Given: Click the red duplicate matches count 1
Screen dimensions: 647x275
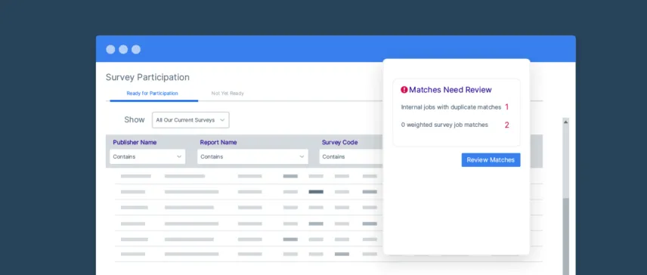Looking at the screenshot, I should [x=506, y=107].
